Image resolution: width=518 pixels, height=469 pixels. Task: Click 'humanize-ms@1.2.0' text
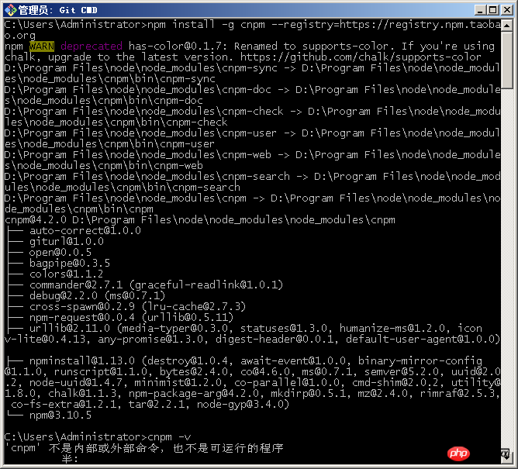(392, 329)
